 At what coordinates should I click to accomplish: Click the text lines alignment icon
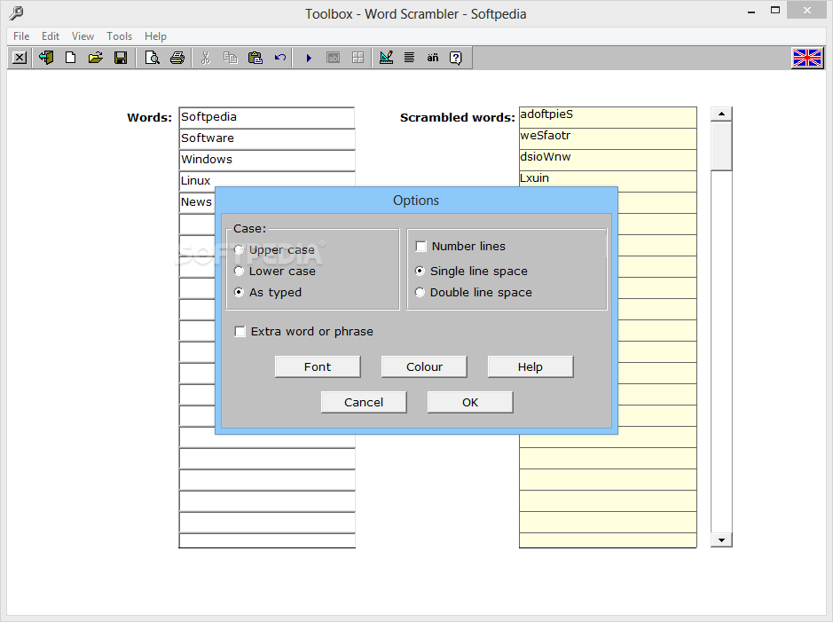[x=409, y=58]
